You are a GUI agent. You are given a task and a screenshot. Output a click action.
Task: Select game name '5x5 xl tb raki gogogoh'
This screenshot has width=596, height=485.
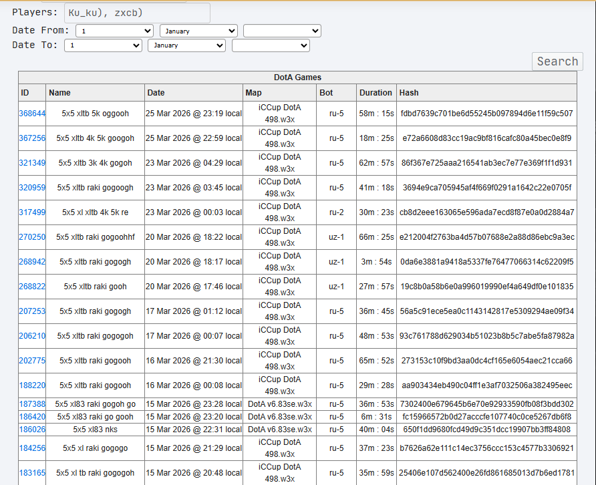[x=95, y=473]
